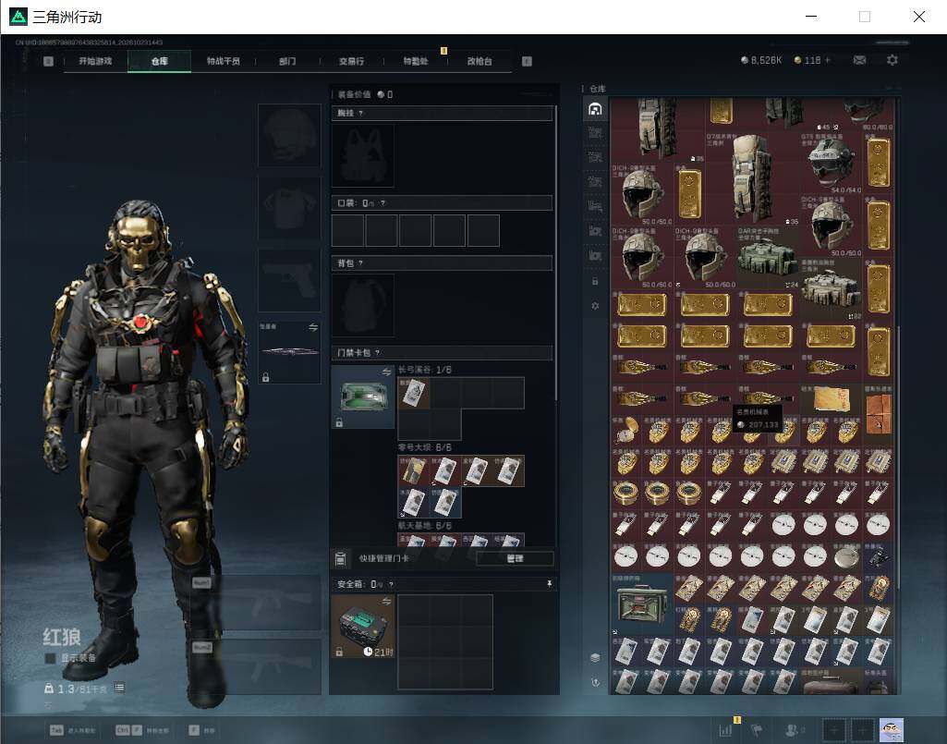Click the help question mark beside 背包
Viewport: 947px width, 744px height.
pos(360,262)
